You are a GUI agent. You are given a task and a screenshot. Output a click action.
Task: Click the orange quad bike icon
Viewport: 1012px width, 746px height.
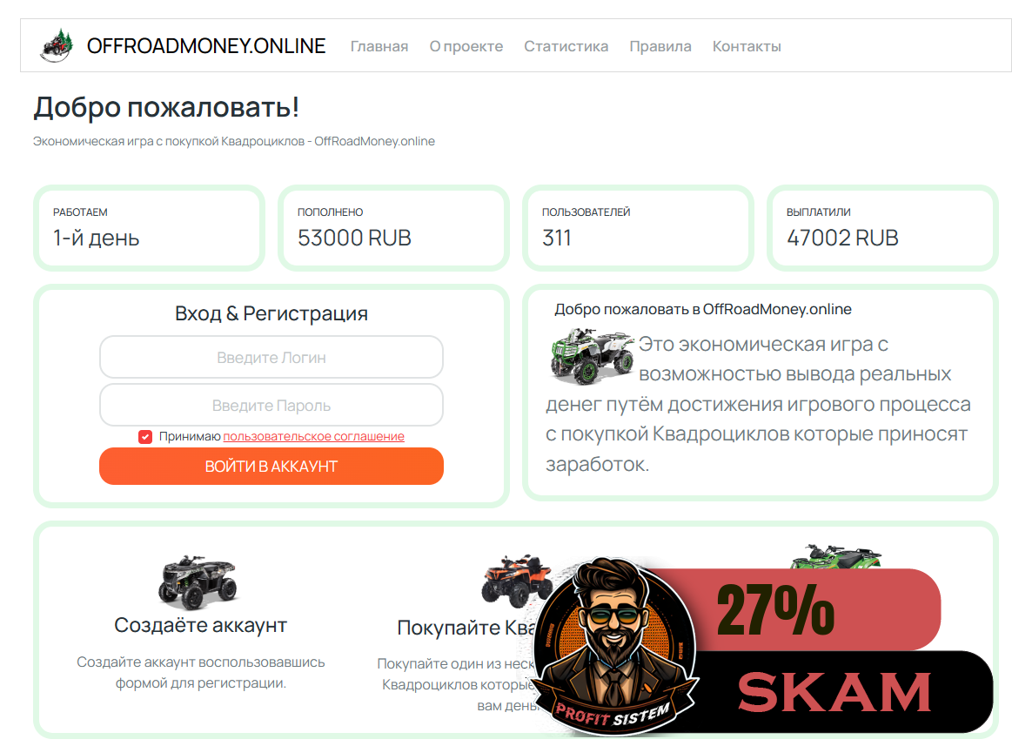pos(514,580)
